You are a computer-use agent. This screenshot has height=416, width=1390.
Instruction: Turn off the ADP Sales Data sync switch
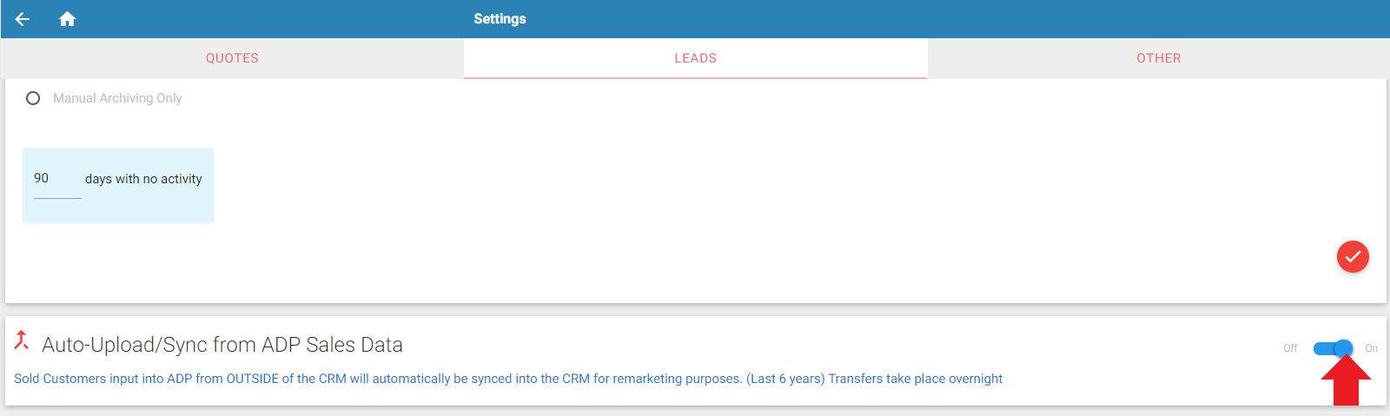(1333, 348)
